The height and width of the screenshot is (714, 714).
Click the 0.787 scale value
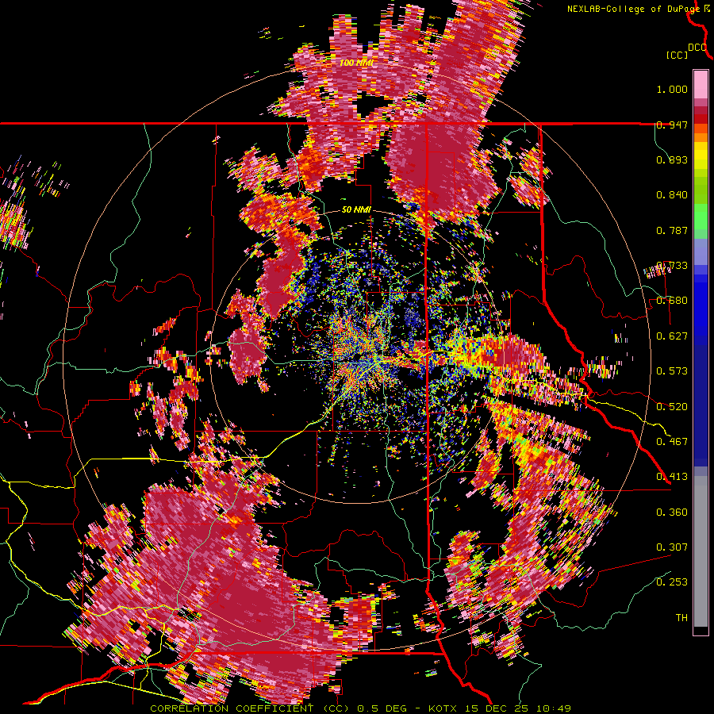tap(672, 230)
